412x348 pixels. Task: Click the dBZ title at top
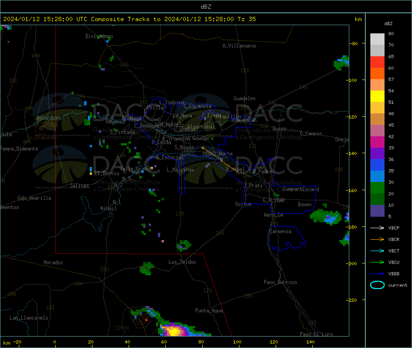click(206, 7)
